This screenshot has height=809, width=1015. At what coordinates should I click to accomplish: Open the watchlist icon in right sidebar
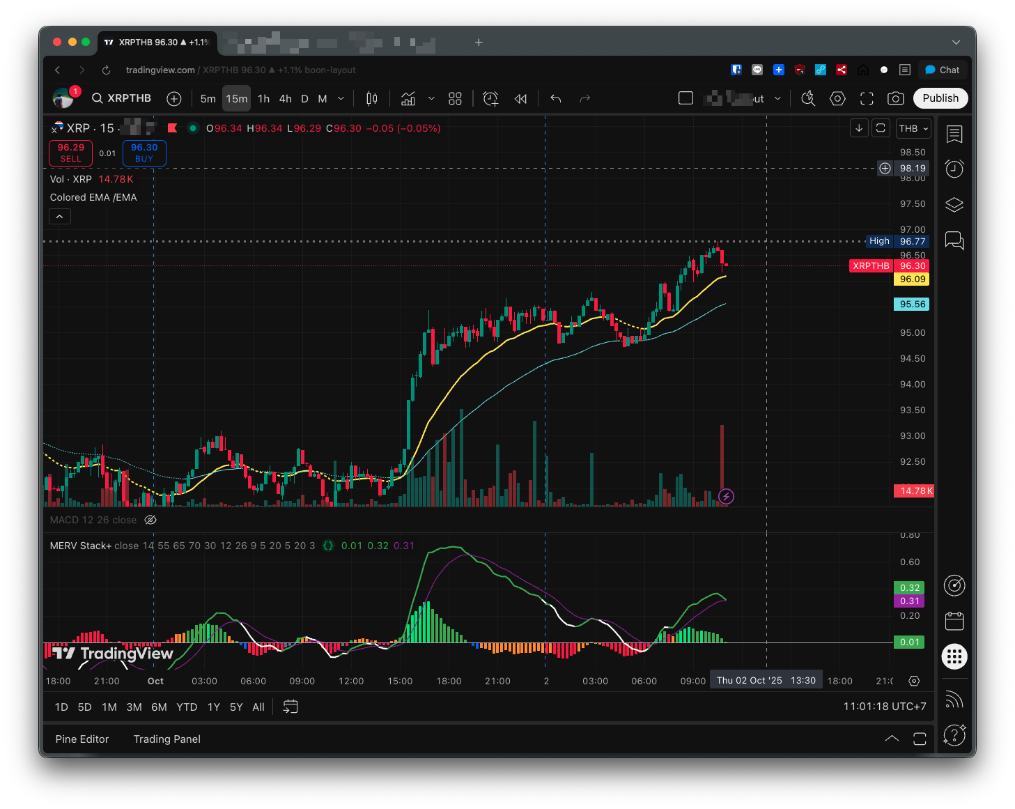[x=954, y=134]
